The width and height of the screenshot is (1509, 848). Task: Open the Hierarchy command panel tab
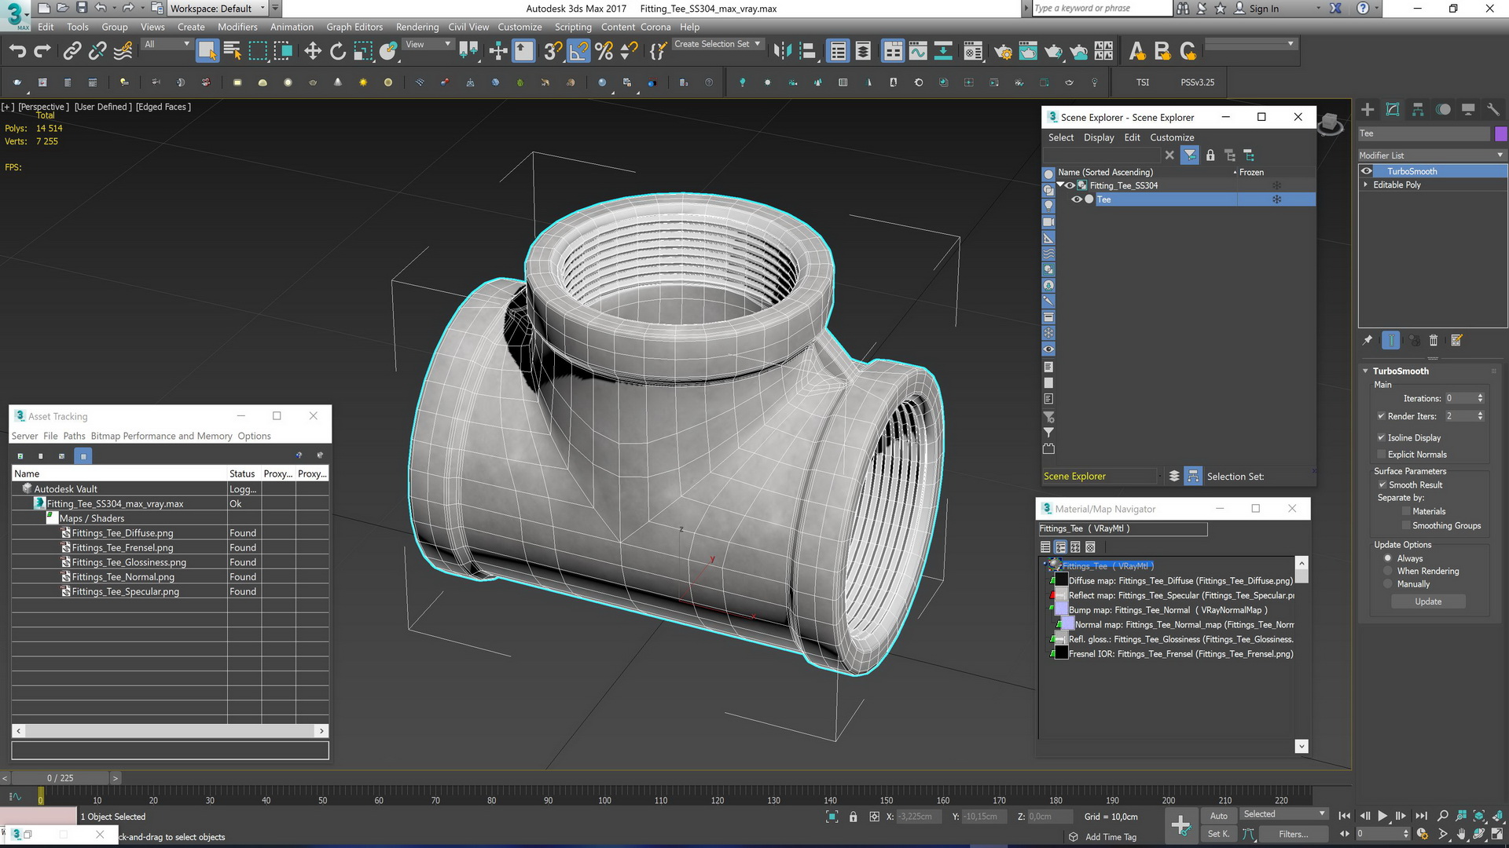point(1418,110)
